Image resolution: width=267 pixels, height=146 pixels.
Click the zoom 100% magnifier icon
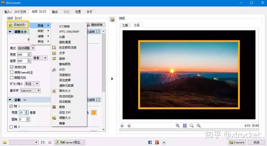click(x=192, y=126)
